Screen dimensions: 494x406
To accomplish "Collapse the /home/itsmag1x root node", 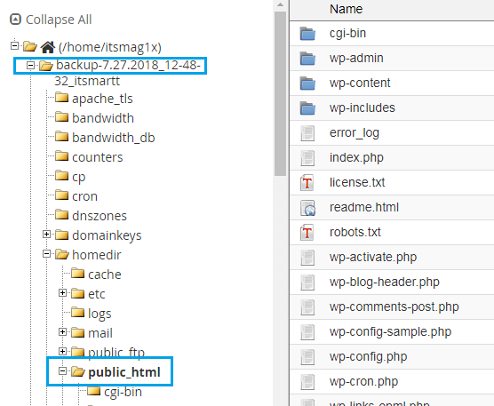I will [x=14, y=45].
